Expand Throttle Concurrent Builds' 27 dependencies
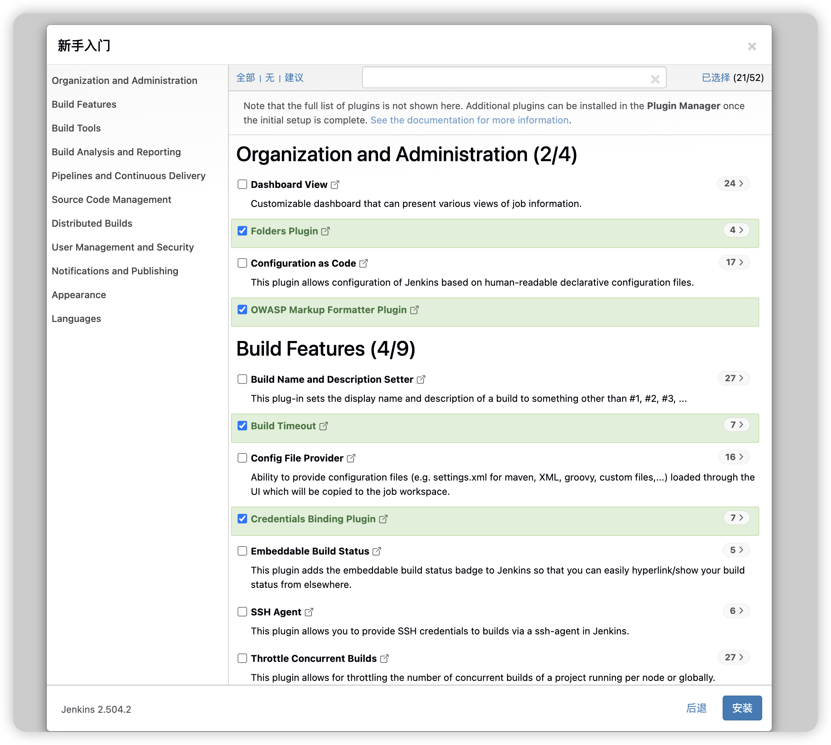Viewport: 831px width, 745px height. click(734, 657)
